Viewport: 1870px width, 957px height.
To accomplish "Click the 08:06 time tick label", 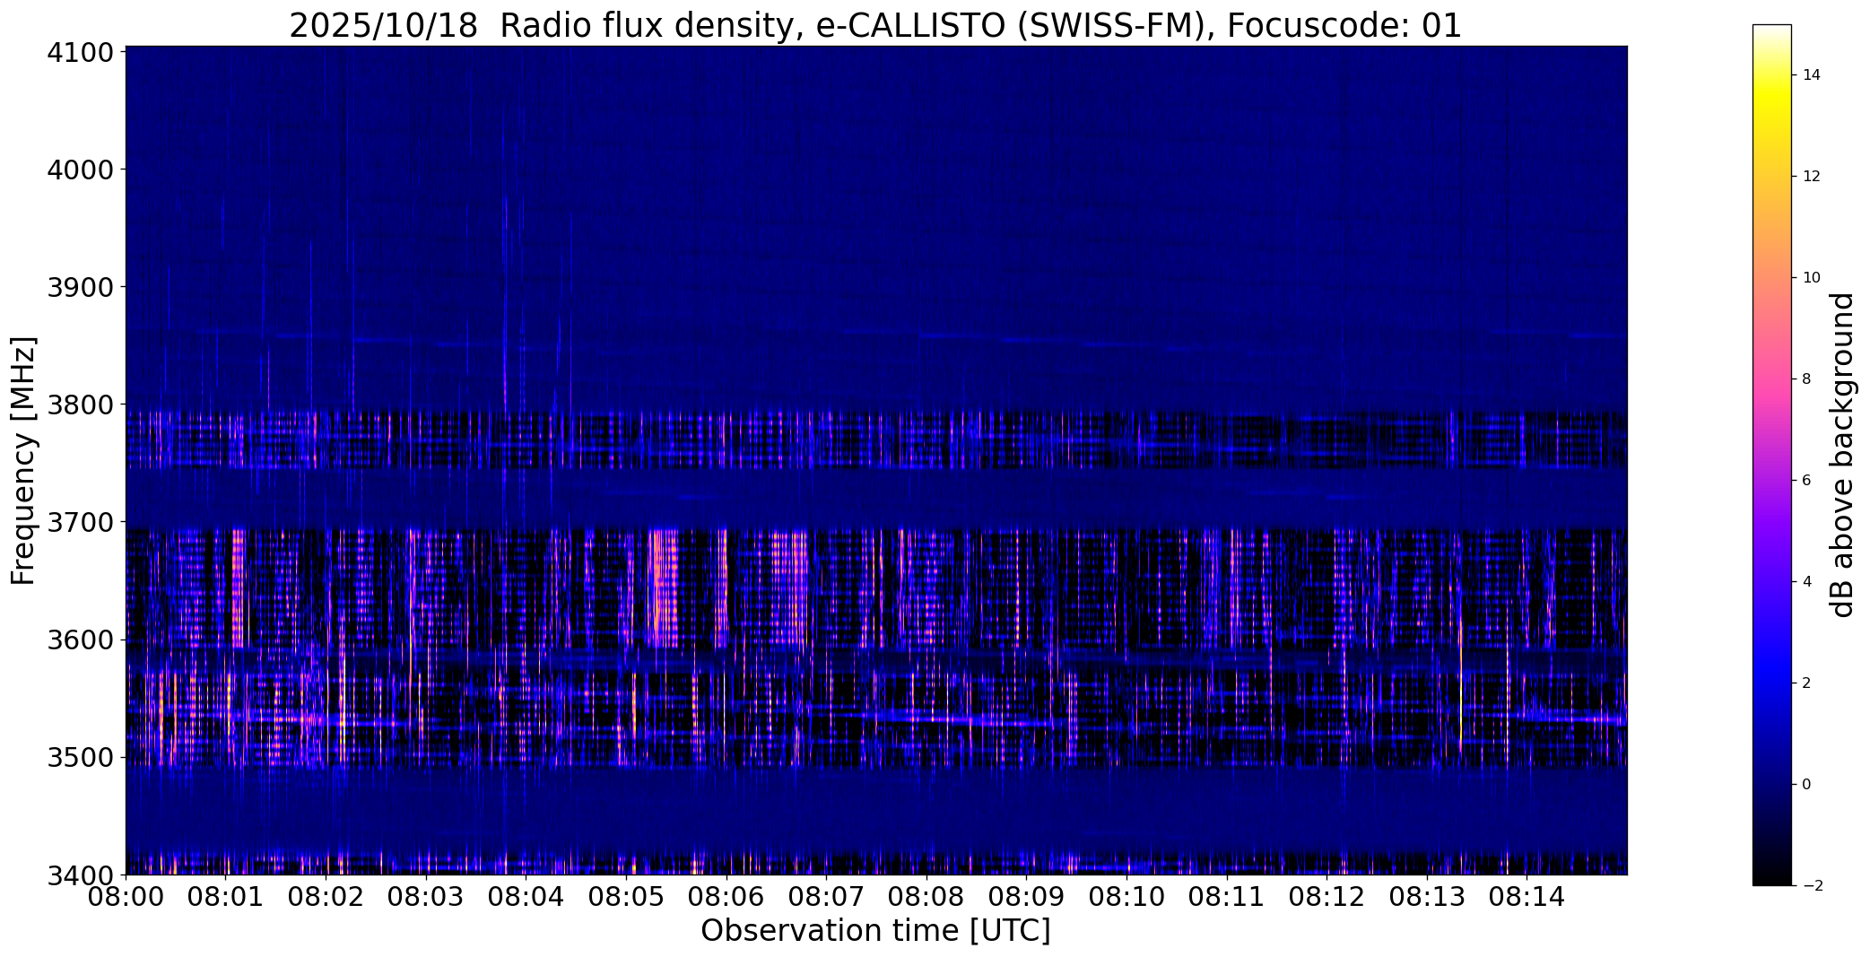I will pyautogui.click(x=726, y=896).
